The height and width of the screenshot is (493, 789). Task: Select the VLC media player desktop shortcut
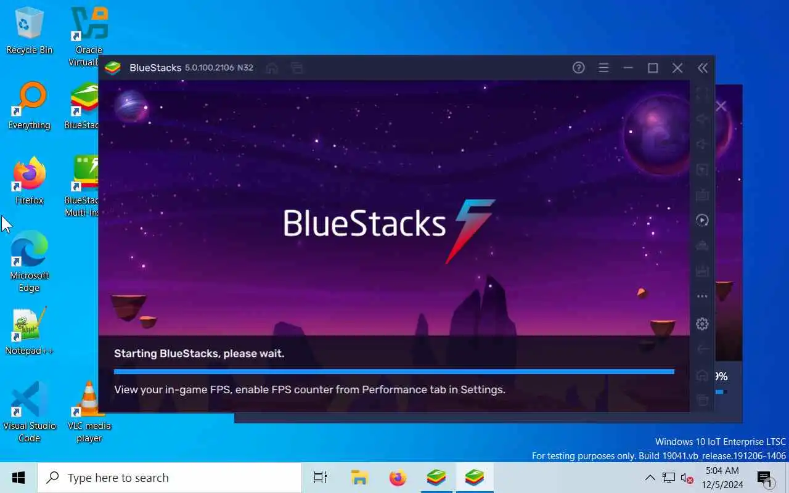point(89,412)
